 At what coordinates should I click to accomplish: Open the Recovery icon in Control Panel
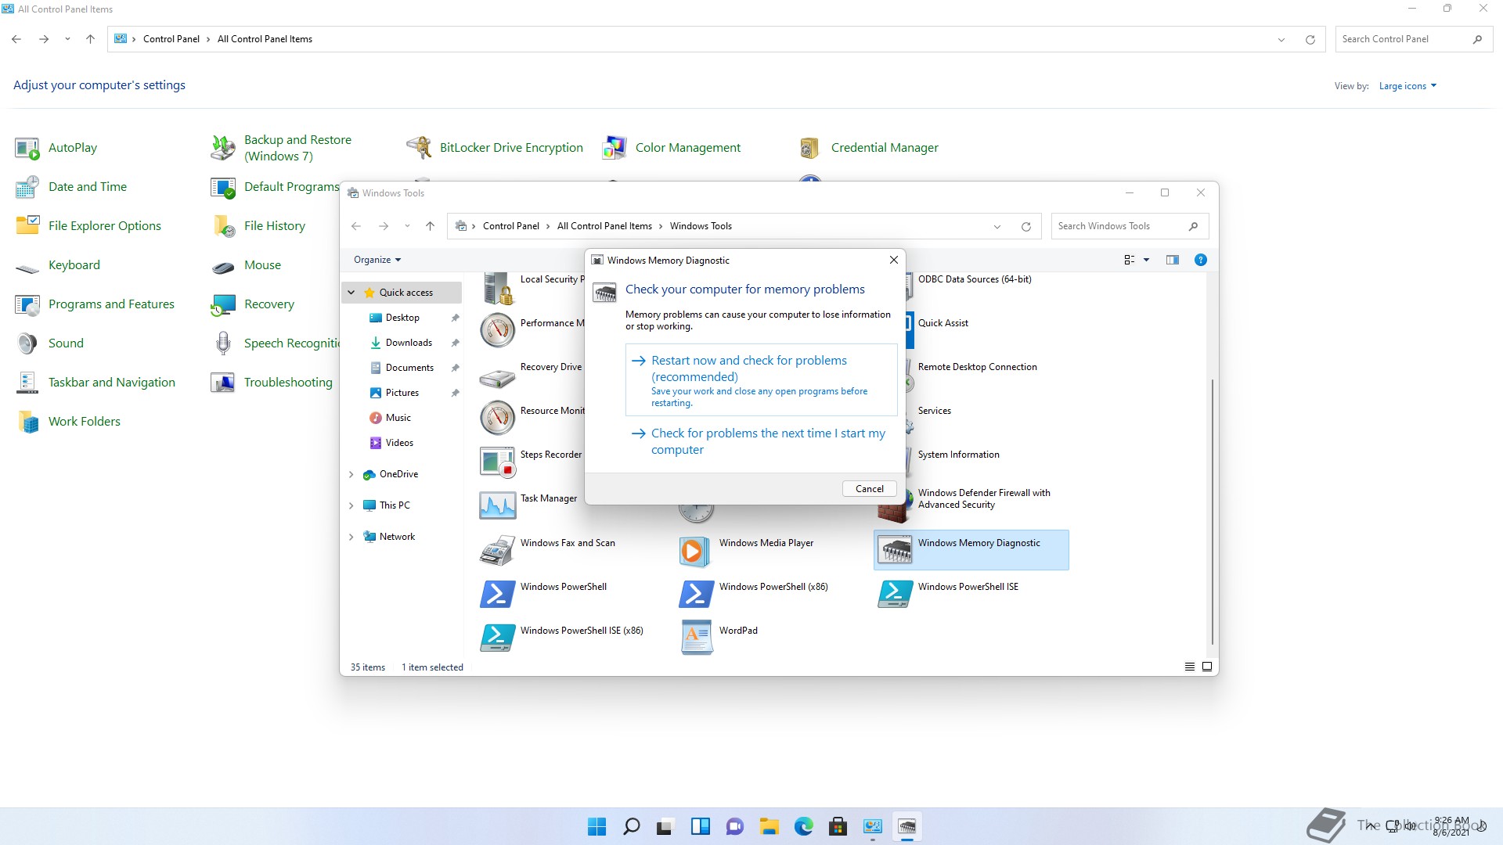pos(223,304)
